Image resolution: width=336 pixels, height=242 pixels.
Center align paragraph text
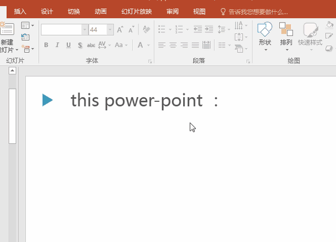173,45
